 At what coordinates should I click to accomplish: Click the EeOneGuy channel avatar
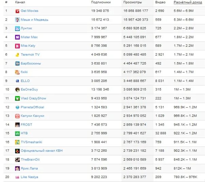point(17,90)
